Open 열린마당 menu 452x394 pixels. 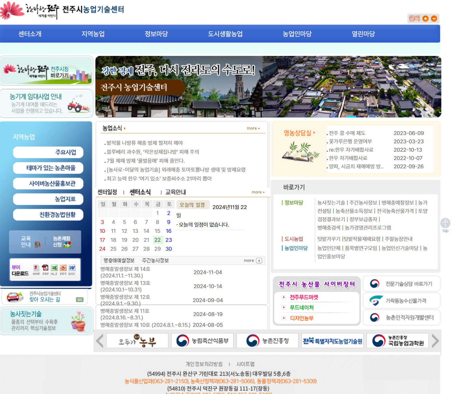(x=363, y=34)
